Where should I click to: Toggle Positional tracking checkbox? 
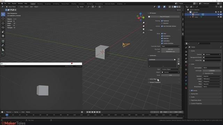162,21
